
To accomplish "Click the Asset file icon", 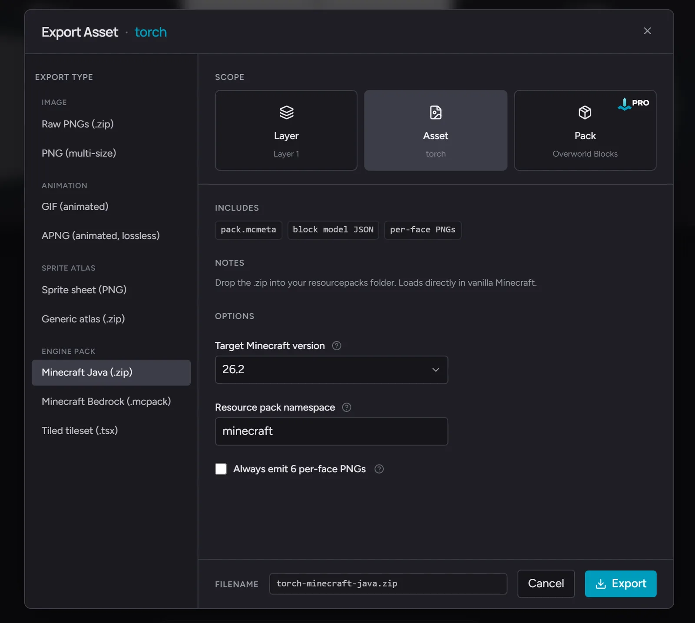I will pos(436,112).
